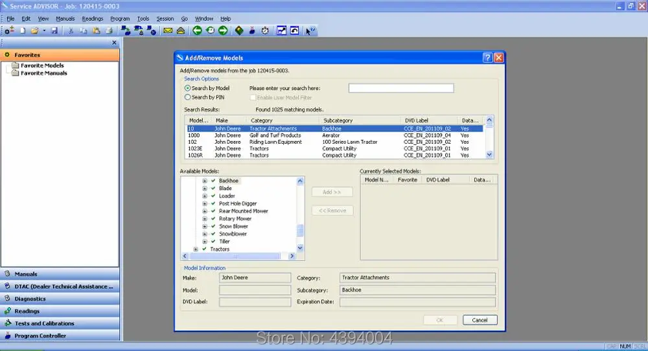
Task: Click the first connected-computers toolbar icon
Action: (126, 30)
